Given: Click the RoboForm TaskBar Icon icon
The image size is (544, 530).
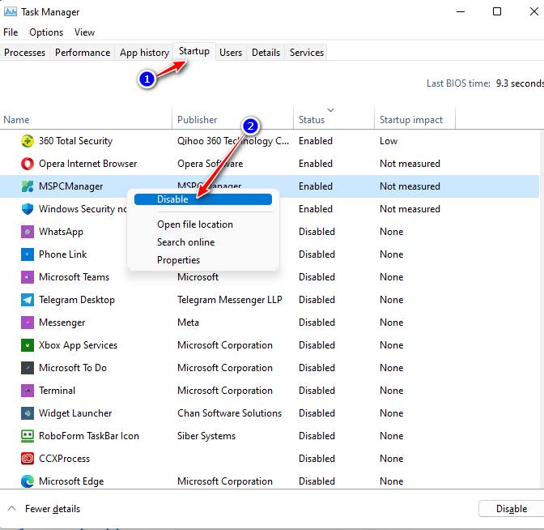Looking at the screenshot, I should tap(28, 436).
